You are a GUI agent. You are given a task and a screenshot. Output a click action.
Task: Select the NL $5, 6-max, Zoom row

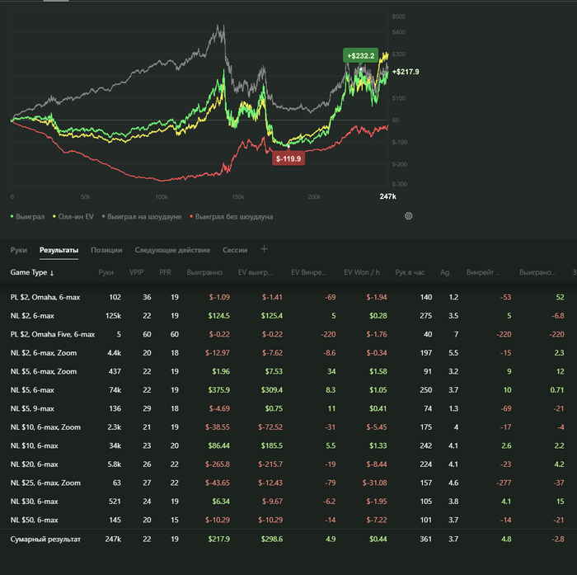tap(288, 372)
